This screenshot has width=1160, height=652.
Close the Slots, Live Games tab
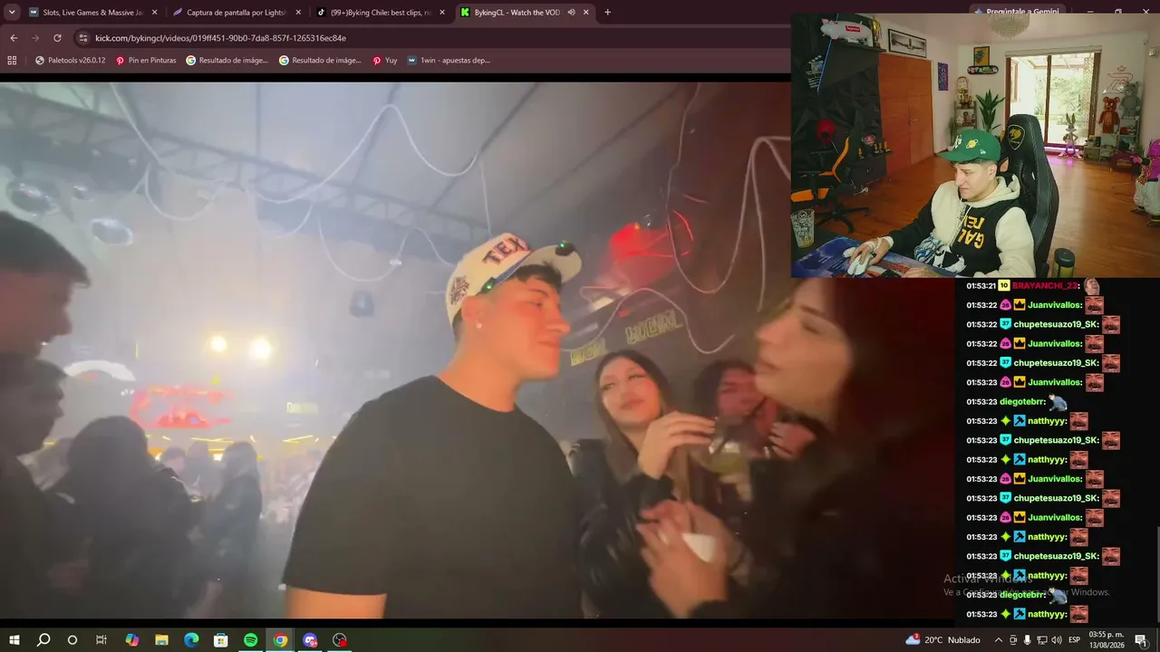pyautogui.click(x=154, y=13)
